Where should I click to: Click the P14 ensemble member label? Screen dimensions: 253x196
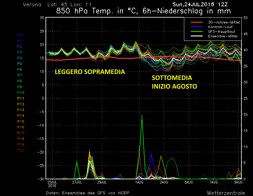(21, 116)
